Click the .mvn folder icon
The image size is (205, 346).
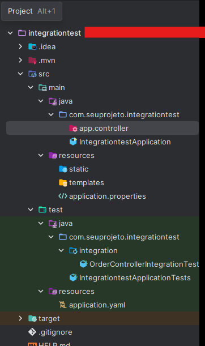pos(32,60)
